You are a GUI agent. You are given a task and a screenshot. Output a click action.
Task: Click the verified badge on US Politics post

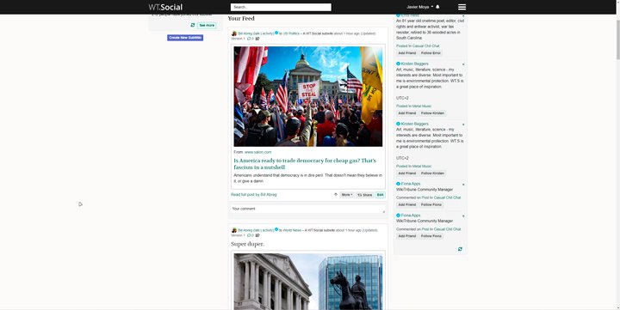276,33
